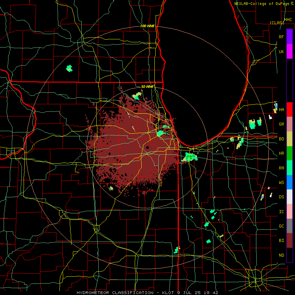
Task: Click the black radar site dot inside brown echo
Action: click(x=147, y=147)
